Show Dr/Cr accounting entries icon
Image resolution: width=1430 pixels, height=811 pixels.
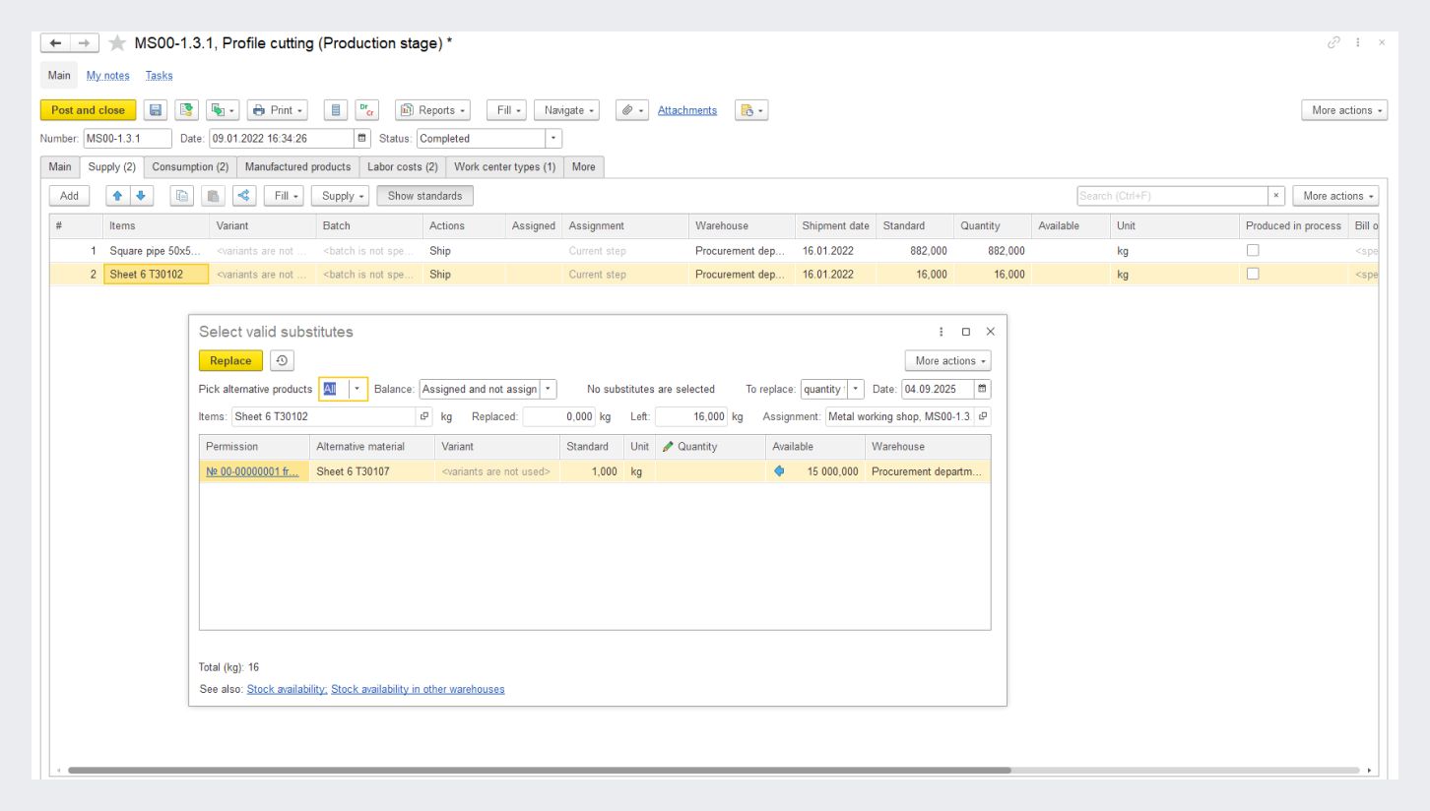click(365, 110)
